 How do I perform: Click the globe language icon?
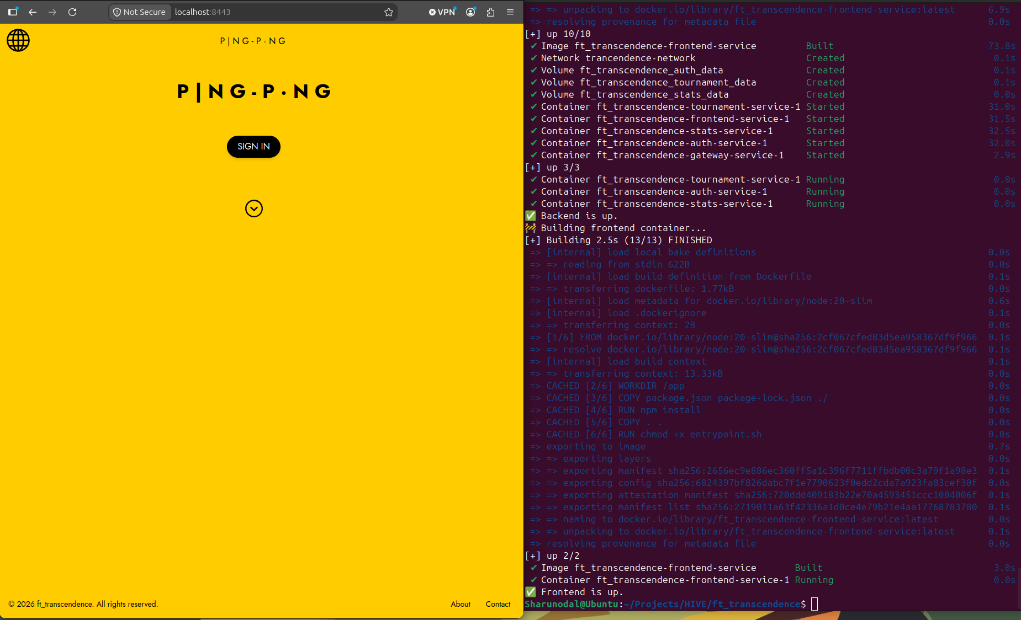[18, 40]
